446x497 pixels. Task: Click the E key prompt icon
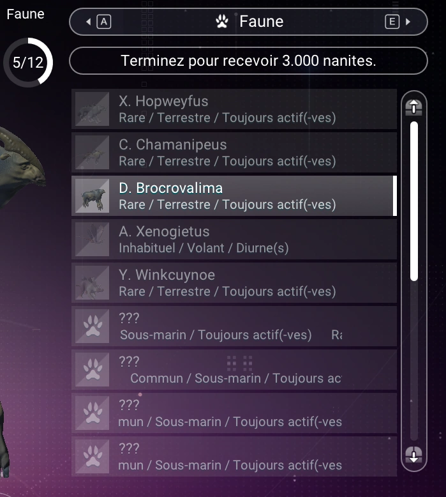tap(392, 22)
